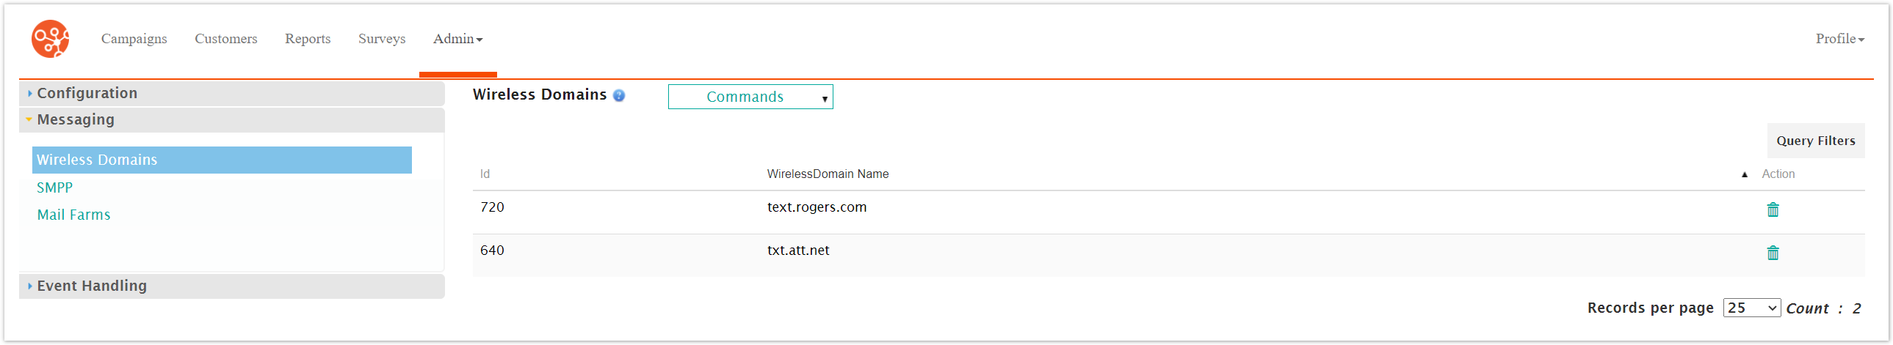Click the orange application logo icon
The image size is (1893, 345).
(x=50, y=39)
